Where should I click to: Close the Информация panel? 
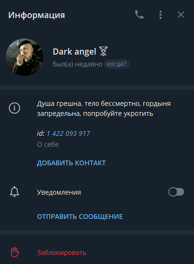coord(181,15)
